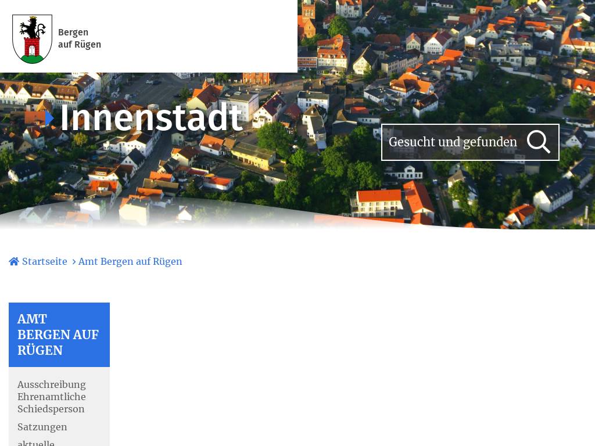Viewport: 595px width, 446px height.
Task: Go to the Startseite breadcrumb link
Action: [x=45, y=261]
